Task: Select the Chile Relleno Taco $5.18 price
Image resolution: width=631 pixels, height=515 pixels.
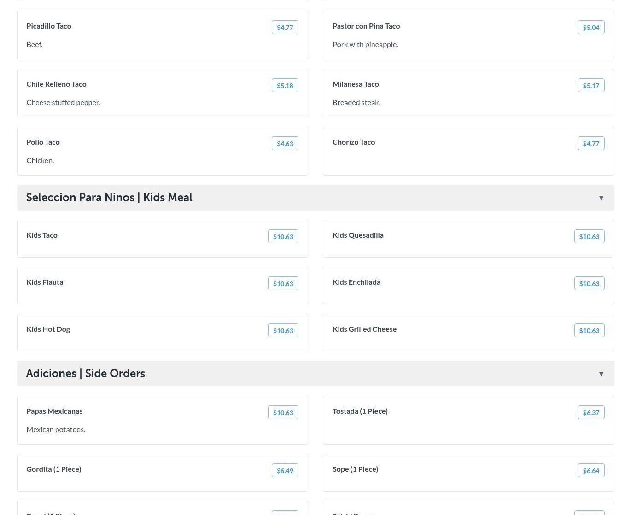Action: (x=285, y=86)
